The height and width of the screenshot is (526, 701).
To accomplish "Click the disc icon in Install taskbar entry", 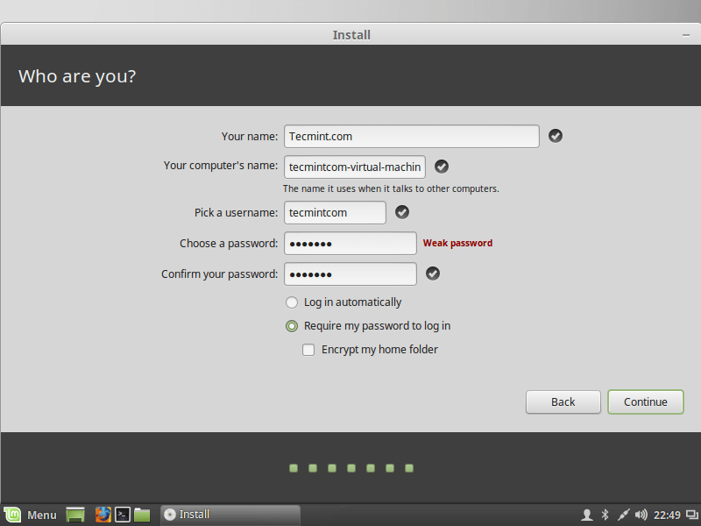I will coord(170,515).
